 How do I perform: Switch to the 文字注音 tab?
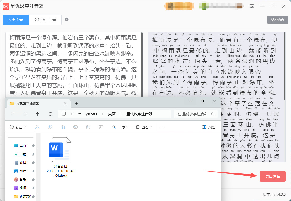coord(16,20)
